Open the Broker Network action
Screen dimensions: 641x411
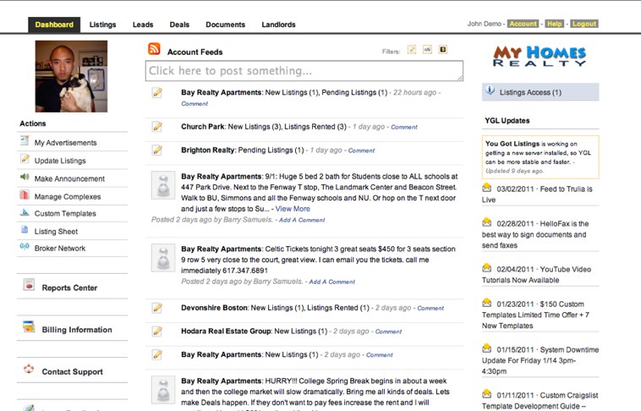[60, 249]
